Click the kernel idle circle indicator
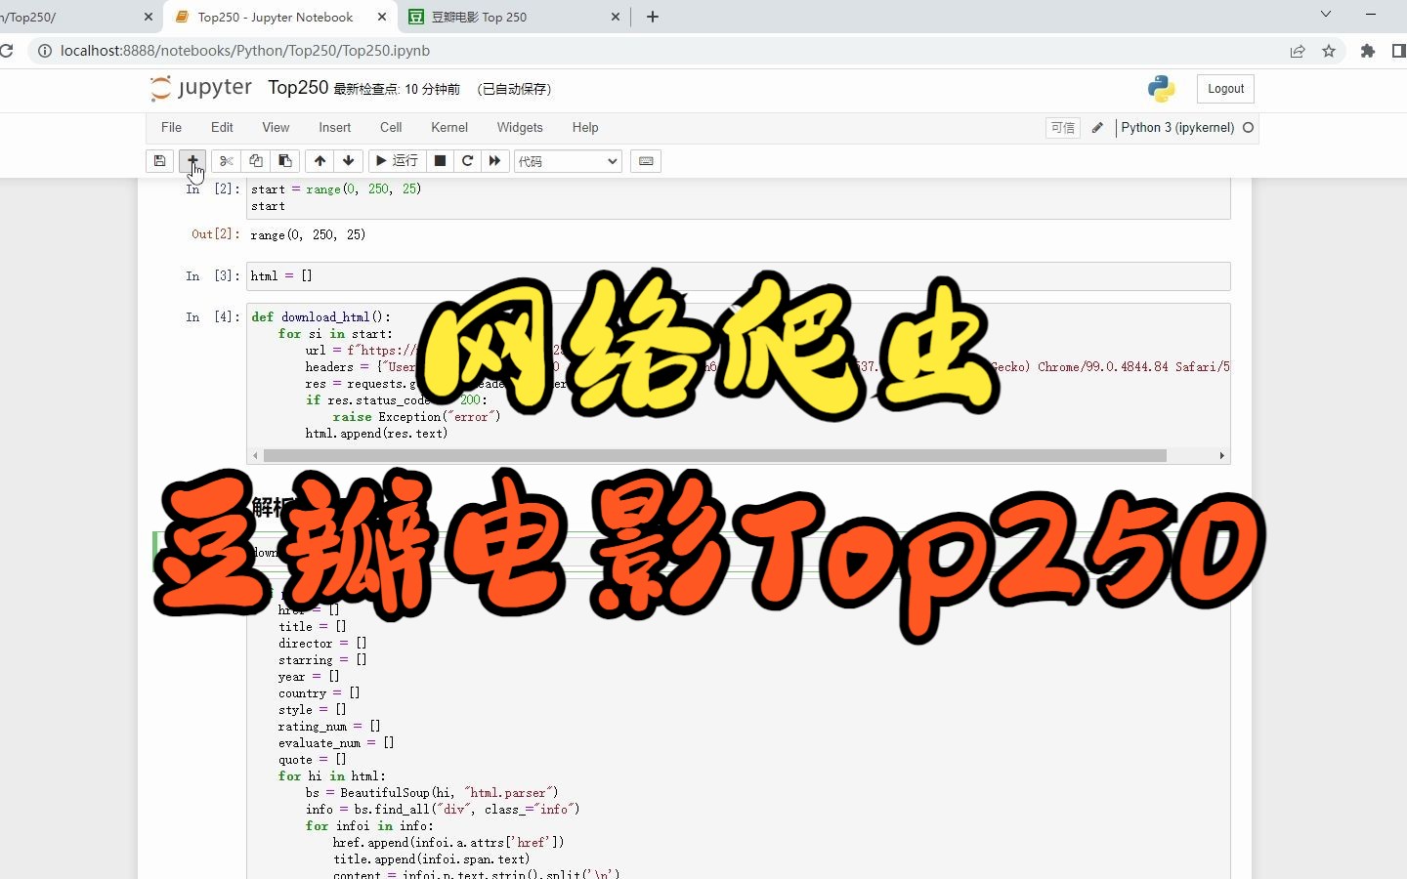Image resolution: width=1407 pixels, height=879 pixels. [x=1248, y=128]
